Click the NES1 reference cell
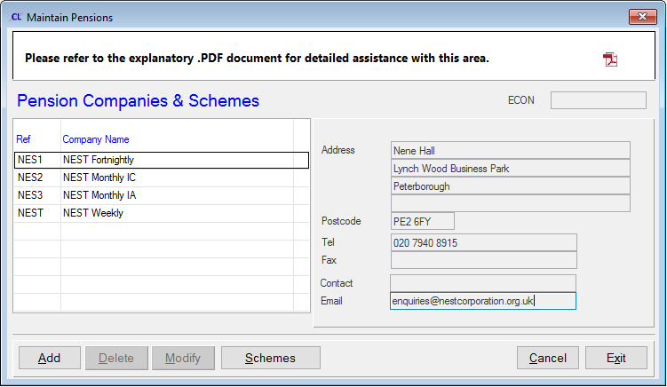Image resolution: width=667 pixels, height=387 pixels. click(x=37, y=160)
